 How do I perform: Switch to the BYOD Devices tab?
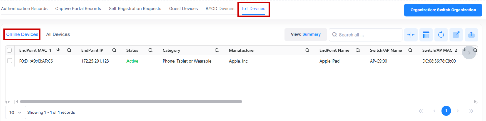click(x=220, y=9)
